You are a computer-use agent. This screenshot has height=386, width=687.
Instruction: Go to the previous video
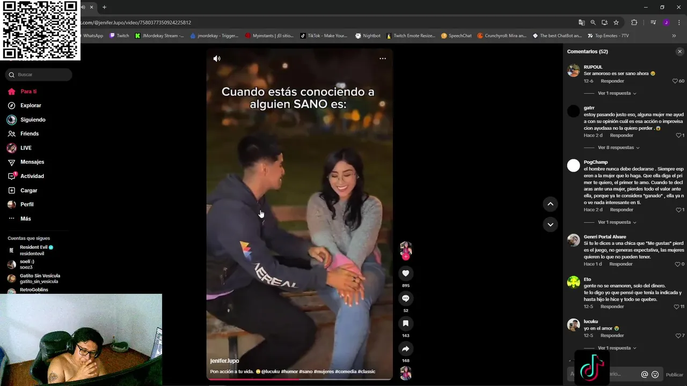point(550,204)
